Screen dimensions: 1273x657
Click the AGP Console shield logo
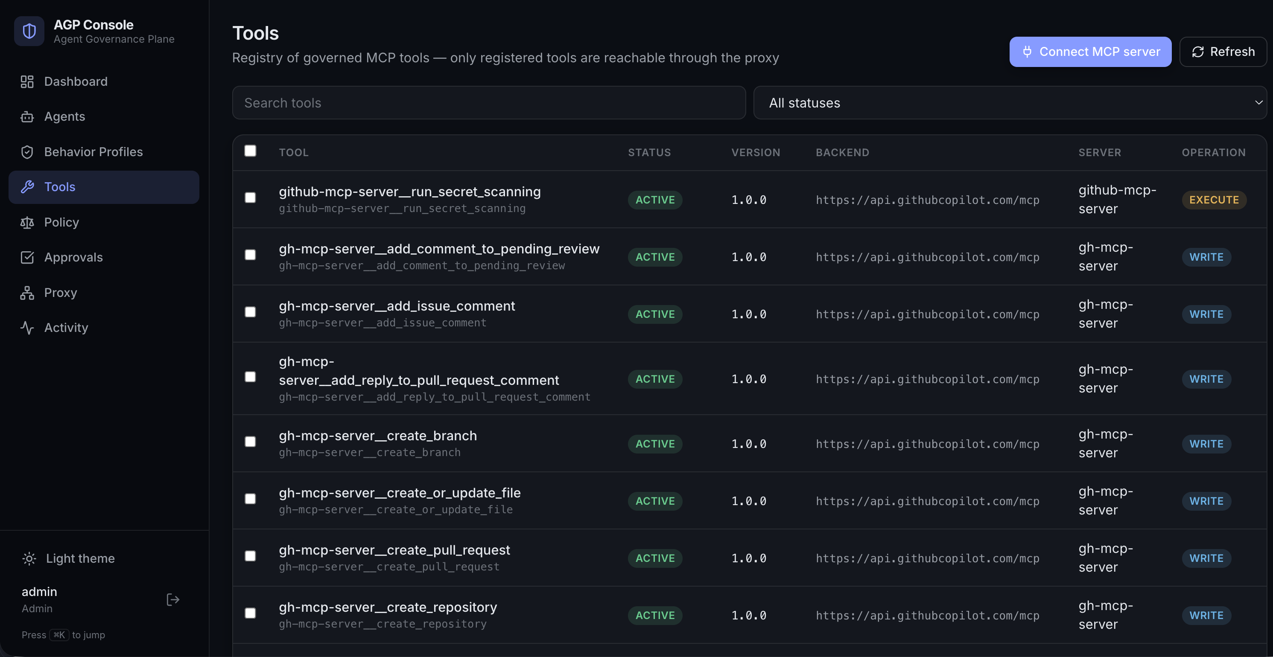[x=29, y=31]
